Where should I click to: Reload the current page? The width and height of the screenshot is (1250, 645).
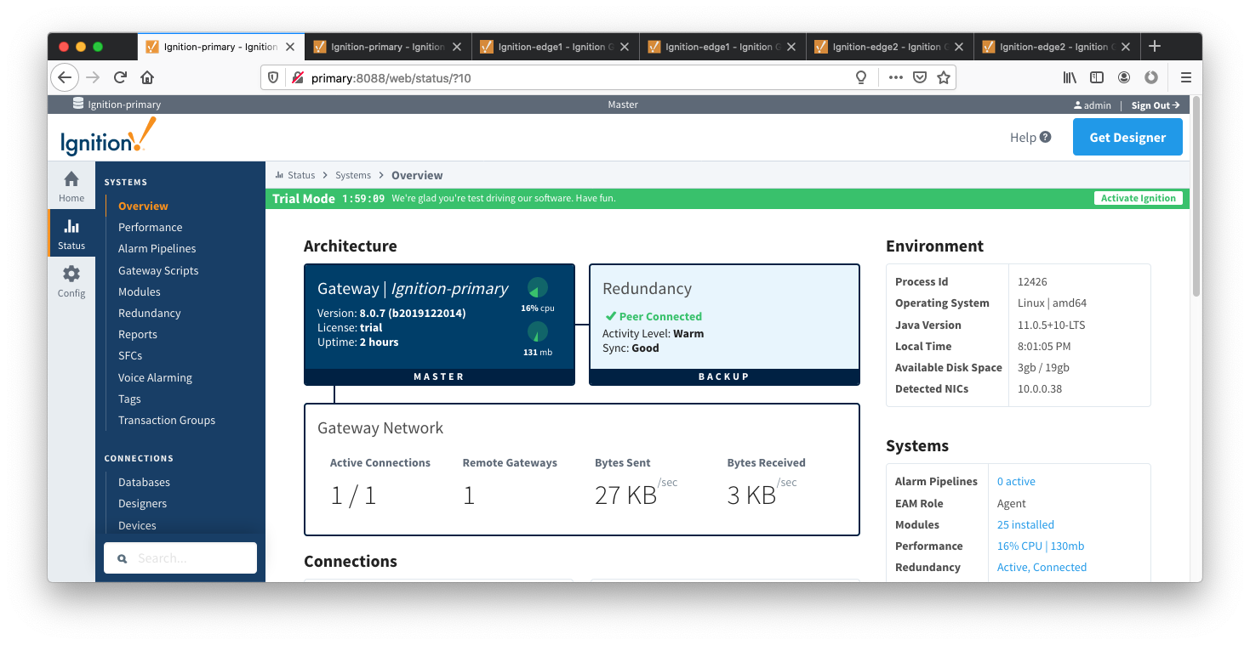[x=120, y=77]
